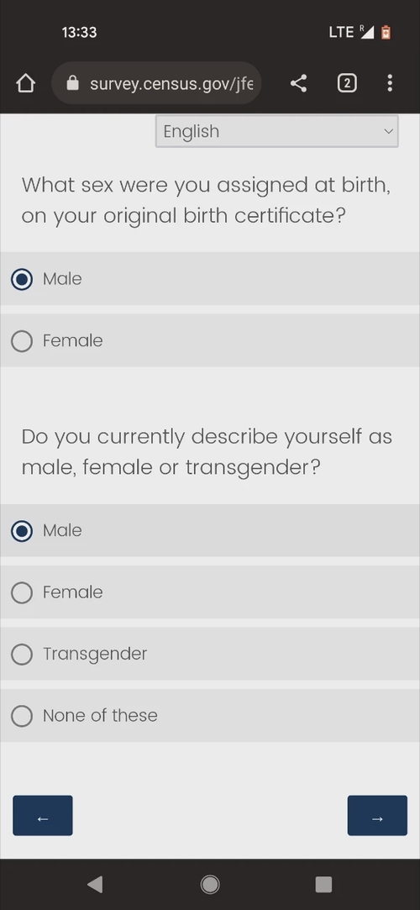Tap the browser home icon
The width and height of the screenshot is (420, 910).
click(x=25, y=83)
